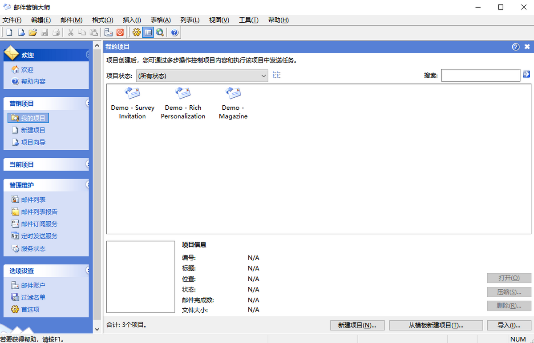Image resolution: width=534 pixels, height=343 pixels.
Task: Open 定时发送服务 in the sidebar
Action: (x=34, y=236)
